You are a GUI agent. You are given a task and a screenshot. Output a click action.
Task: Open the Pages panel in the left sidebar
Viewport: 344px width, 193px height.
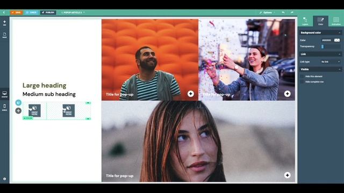[4, 35]
